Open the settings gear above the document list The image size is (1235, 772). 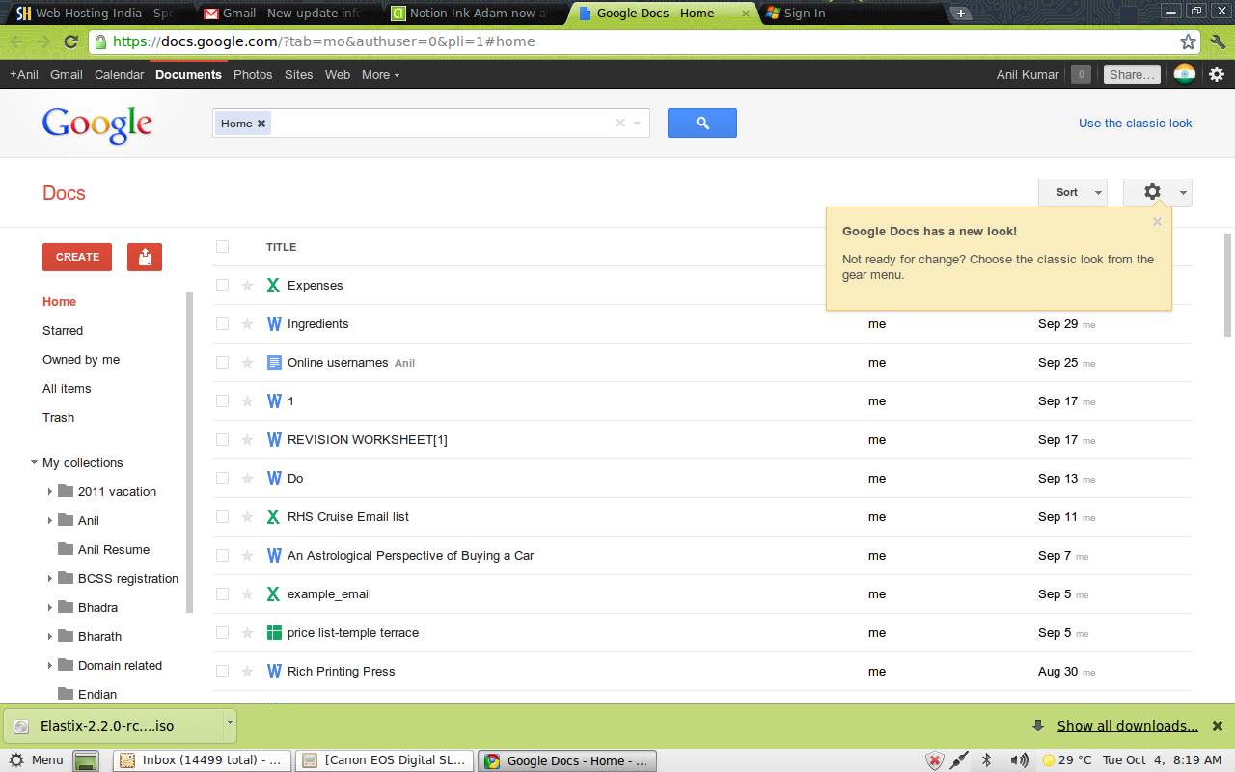pos(1151,192)
